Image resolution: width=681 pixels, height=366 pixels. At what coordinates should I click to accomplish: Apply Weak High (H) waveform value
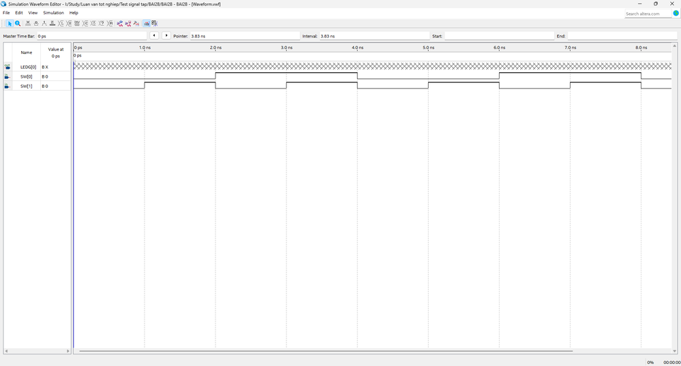(69, 23)
